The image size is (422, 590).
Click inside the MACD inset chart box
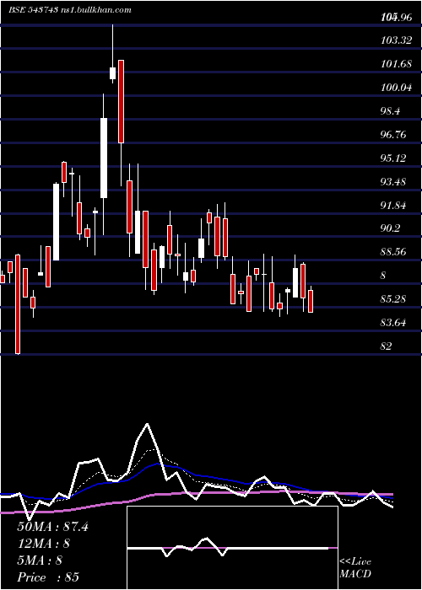click(x=232, y=548)
